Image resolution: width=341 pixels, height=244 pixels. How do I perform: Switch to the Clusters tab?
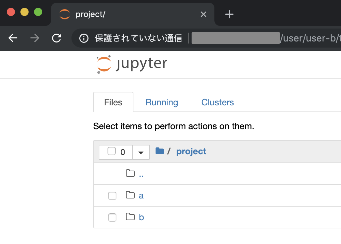(x=217, y=102)
